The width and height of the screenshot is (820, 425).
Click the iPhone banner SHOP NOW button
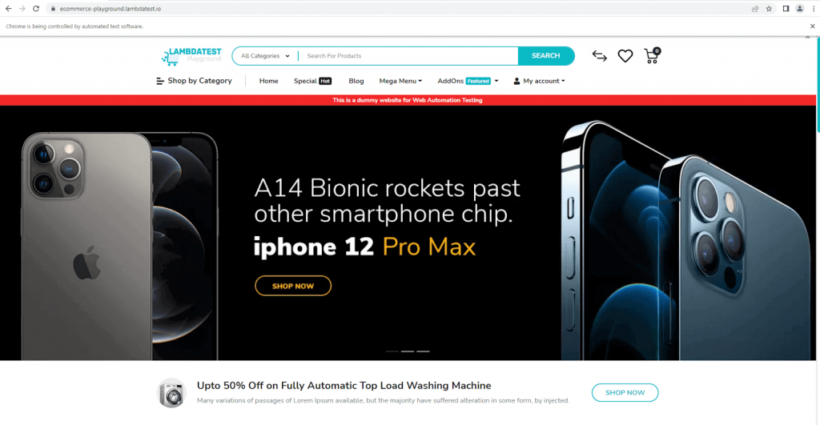pos(293,286)
